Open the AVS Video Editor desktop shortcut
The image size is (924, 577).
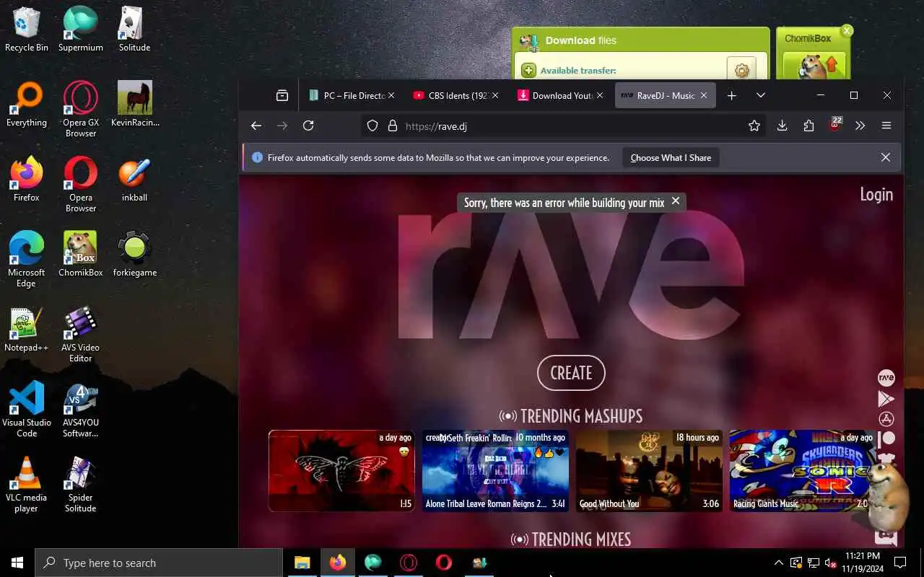point(81,335)
